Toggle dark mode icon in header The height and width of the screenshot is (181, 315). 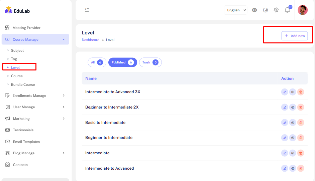click(265, 10)
